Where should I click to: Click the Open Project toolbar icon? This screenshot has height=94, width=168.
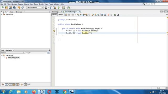(x=10, y=8)
